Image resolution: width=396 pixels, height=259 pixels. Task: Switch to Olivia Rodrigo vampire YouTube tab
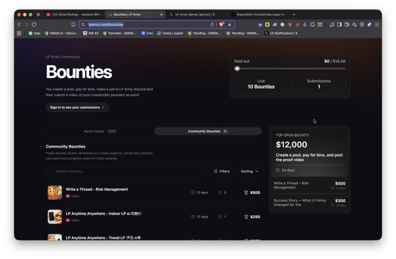73,15
